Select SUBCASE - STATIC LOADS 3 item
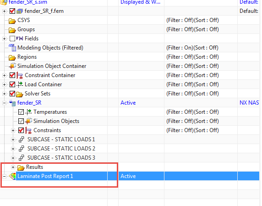262x206 pixels. coord(61,158)
